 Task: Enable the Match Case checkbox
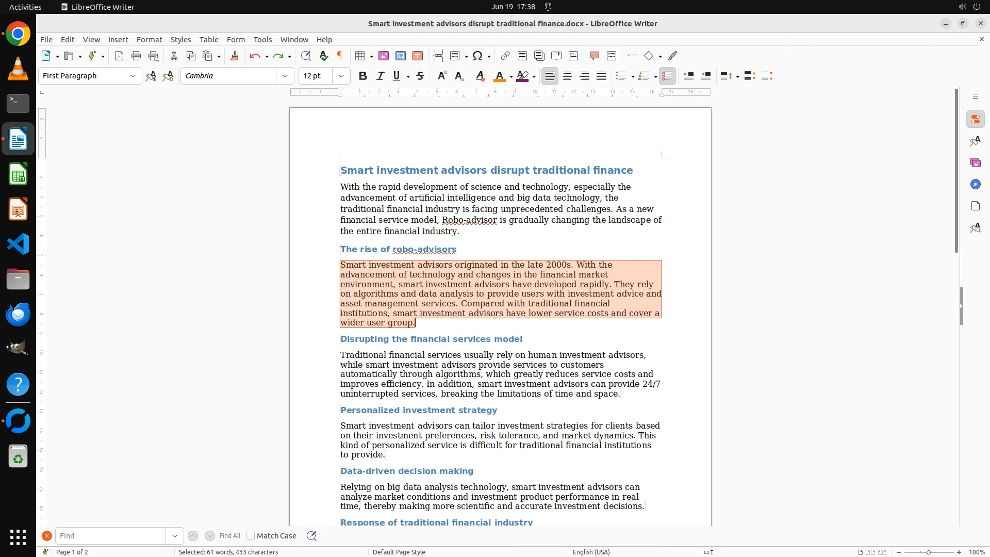coord(251,536)
